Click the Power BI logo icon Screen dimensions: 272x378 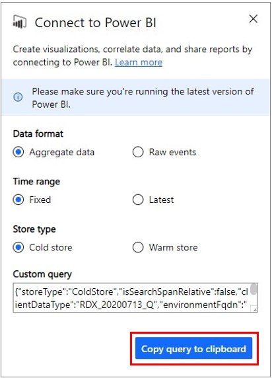19,22
